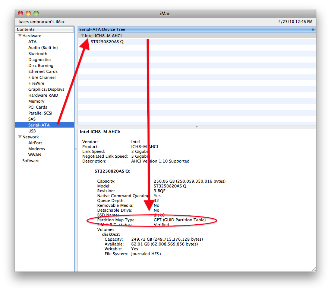The height and width of the screenshot is (292, 331).
Task: Click the window resize grip corner
Action: point(314,269)
